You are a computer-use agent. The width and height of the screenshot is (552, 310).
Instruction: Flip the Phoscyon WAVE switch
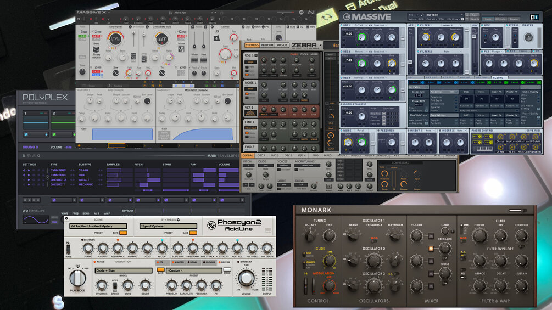pos(68,249)
